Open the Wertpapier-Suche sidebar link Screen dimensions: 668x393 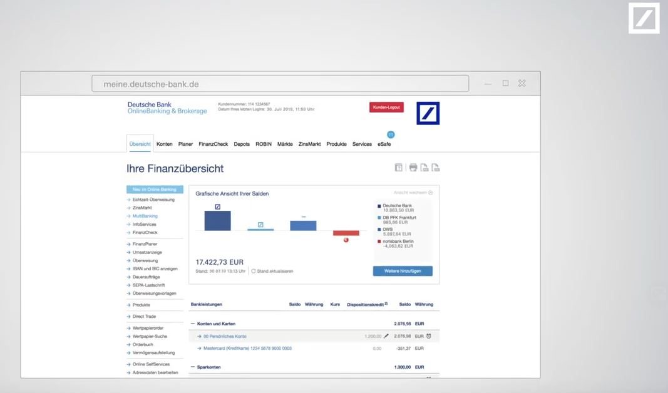click(150, 337)
